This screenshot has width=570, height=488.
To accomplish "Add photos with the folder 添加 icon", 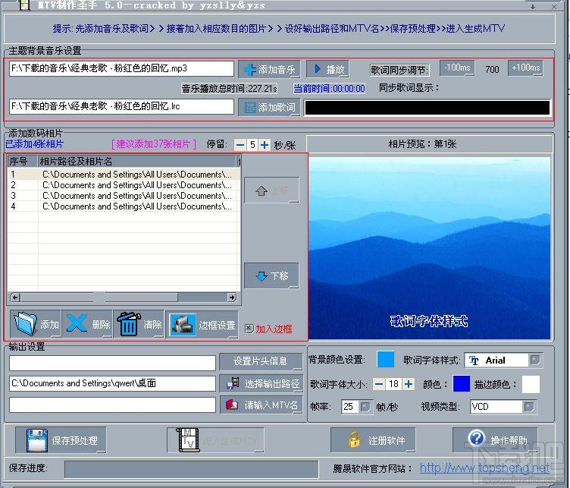I will click(36, 323).
